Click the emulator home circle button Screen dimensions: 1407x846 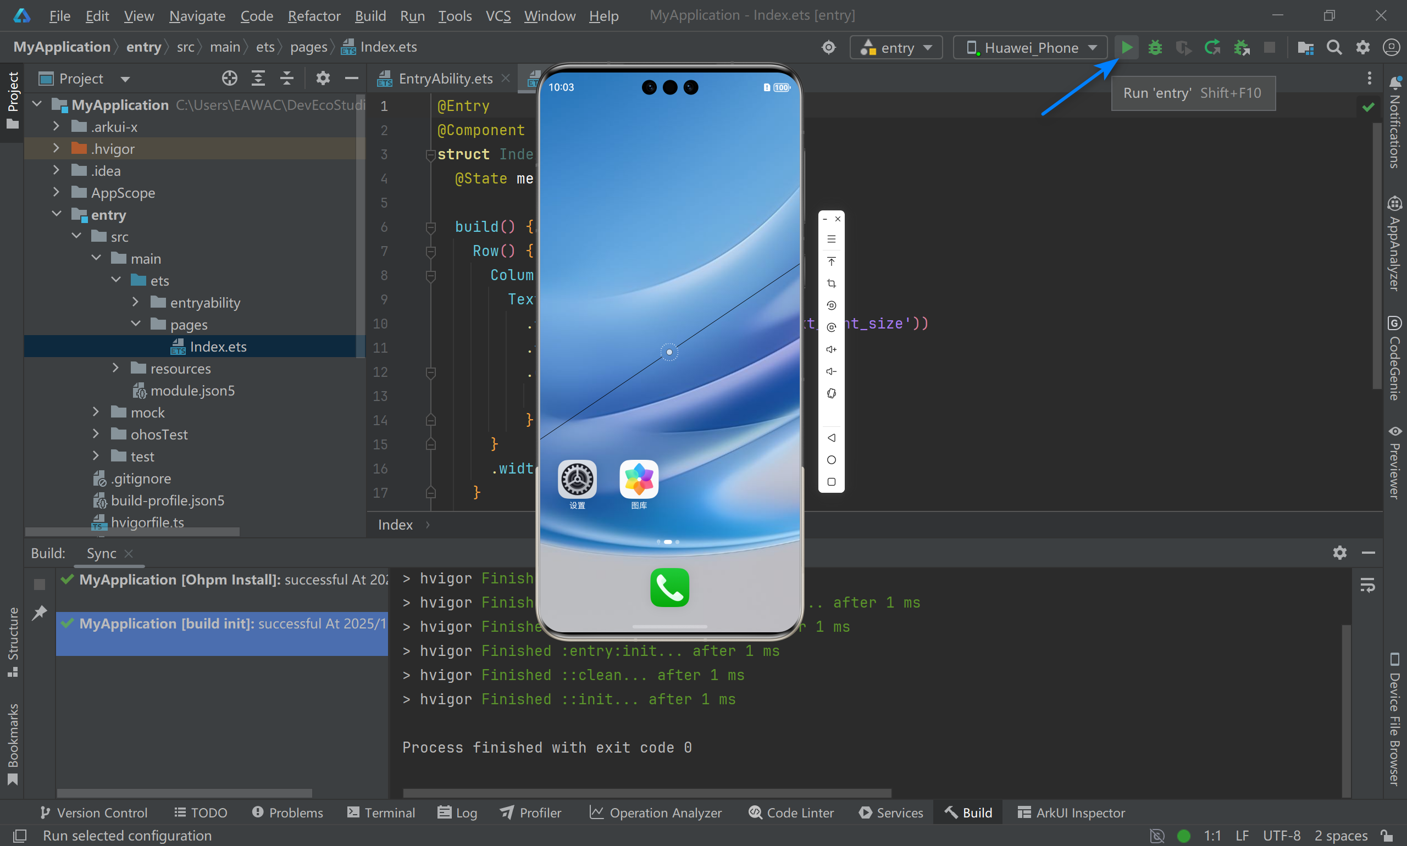tap(832, 460)
